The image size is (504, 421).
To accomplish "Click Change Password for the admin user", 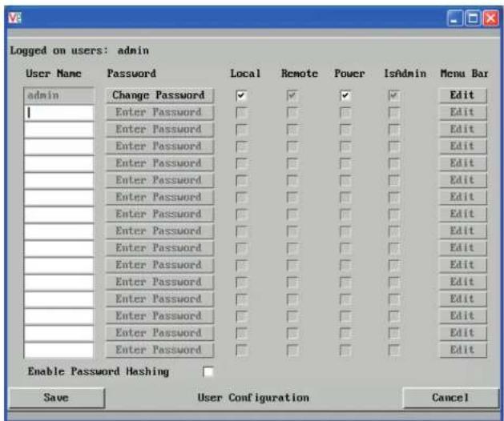I will [159, 95].
